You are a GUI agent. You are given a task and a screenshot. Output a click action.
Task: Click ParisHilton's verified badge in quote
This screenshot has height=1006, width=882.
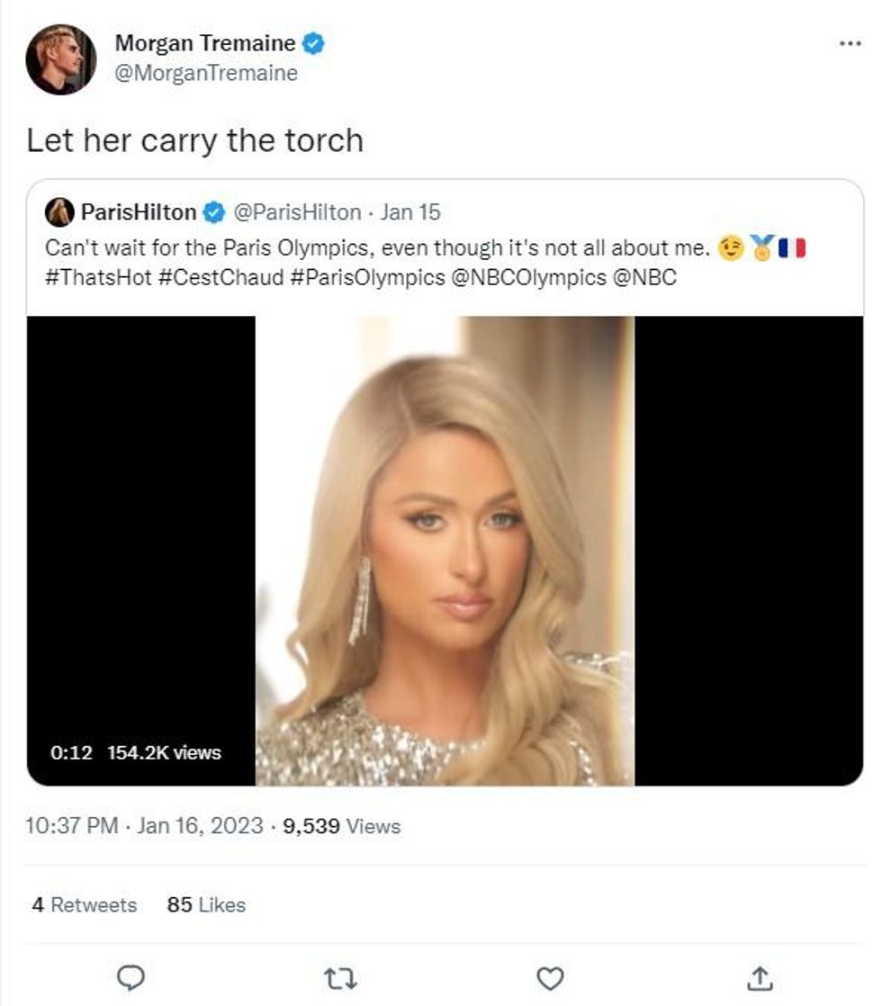[x=213, y=212]
